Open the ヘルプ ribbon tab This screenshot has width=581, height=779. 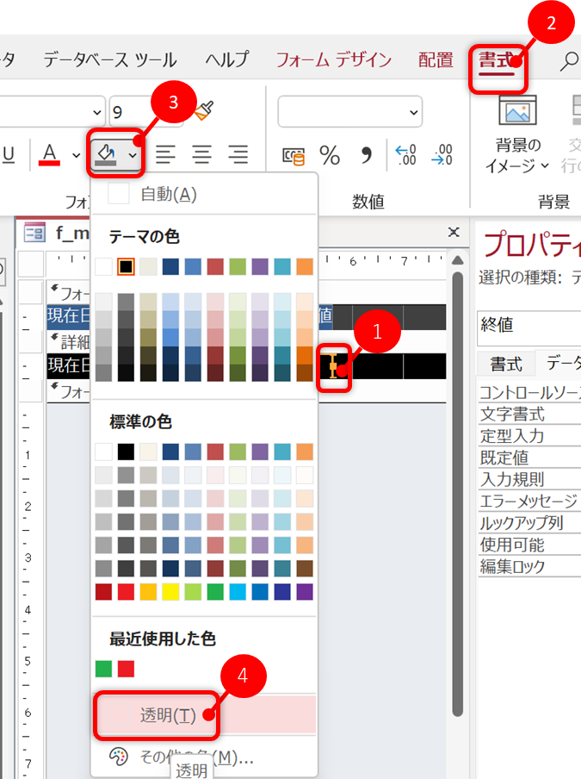click(227, 60)
